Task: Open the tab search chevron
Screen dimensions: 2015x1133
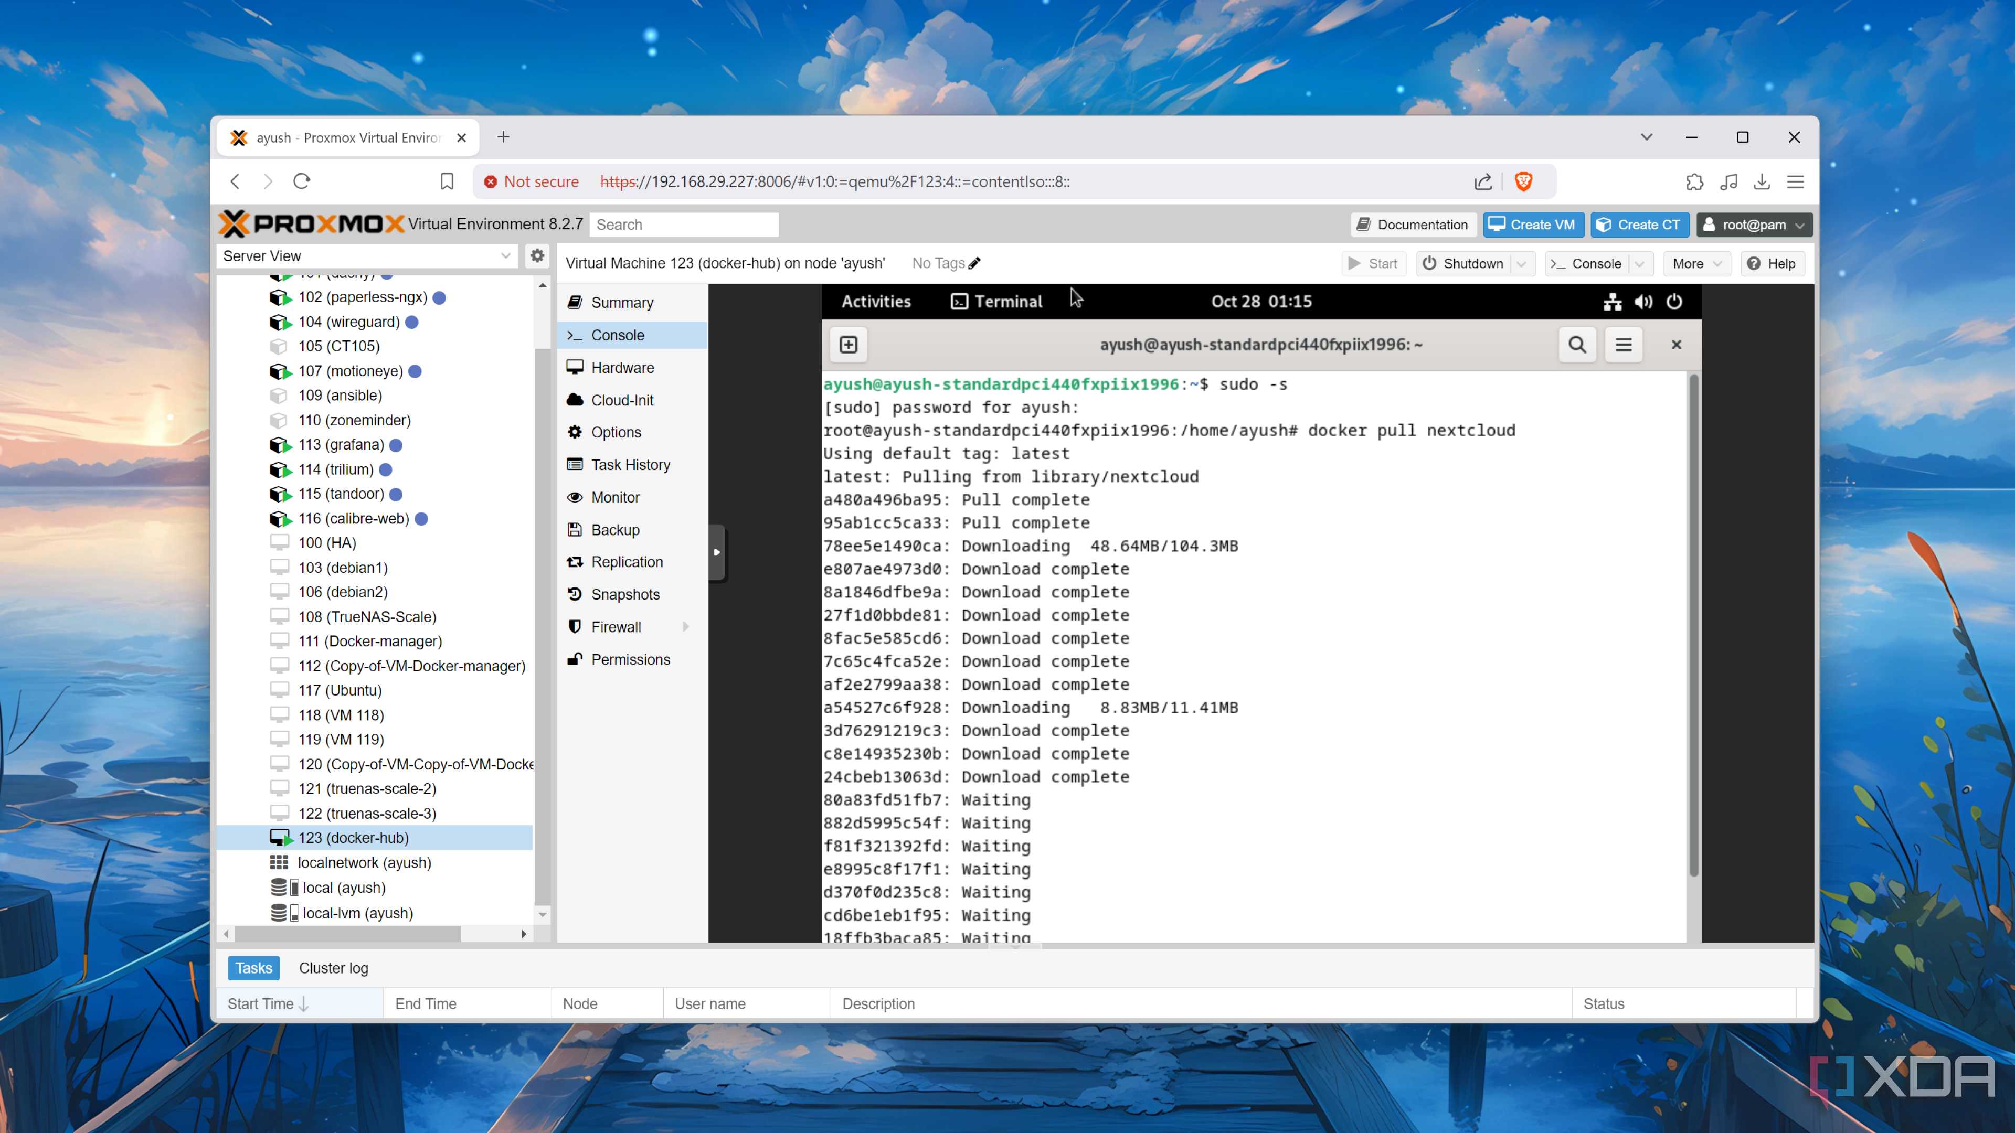Action: [x=1647, y=137]
